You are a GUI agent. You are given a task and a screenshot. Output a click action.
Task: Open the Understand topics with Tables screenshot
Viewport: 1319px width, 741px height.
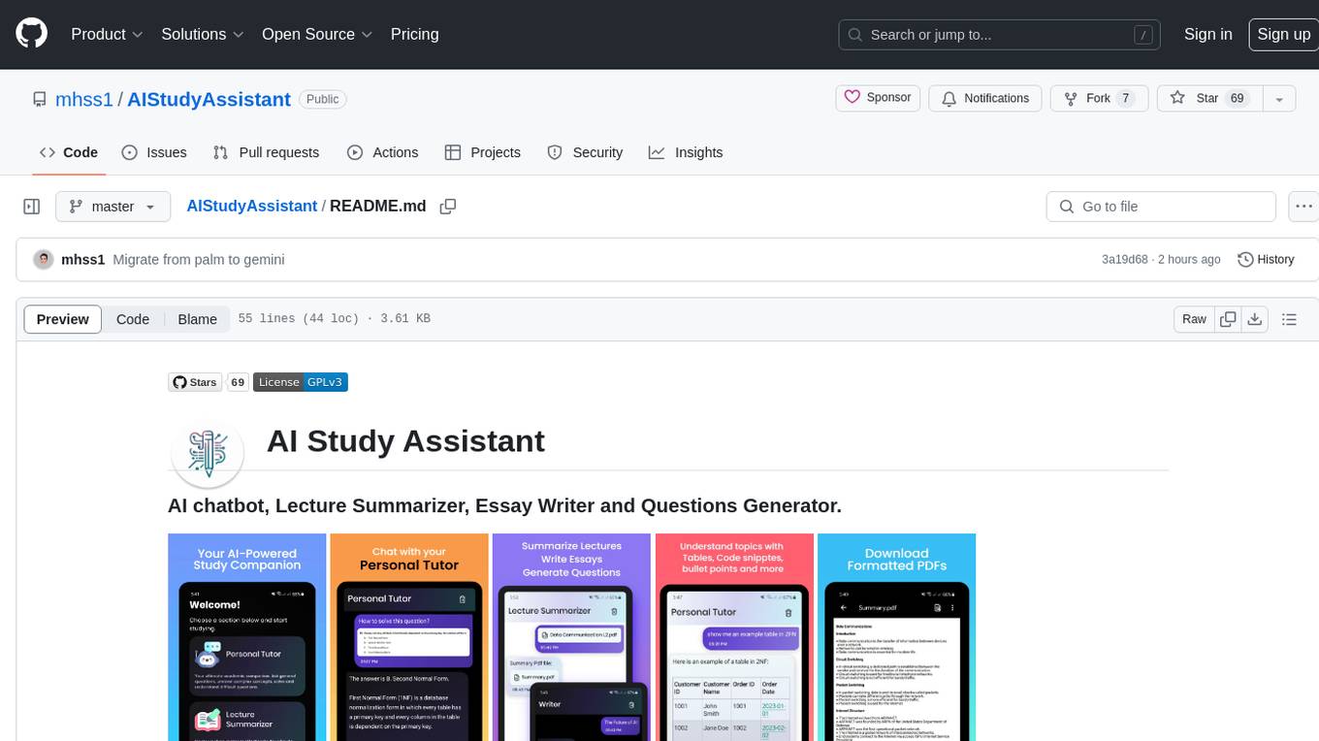[x=734, y=637]
